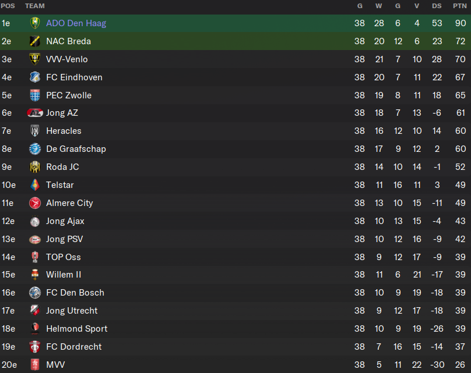Image resolution: width=471 pixels, height=373 pixels.
Task: Click the FC Dordrecht club logo
Action: point(35,347)
